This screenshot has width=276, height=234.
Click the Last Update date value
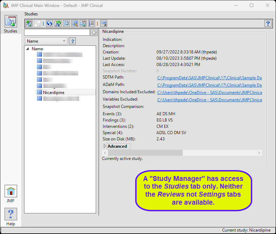[187, 58]
